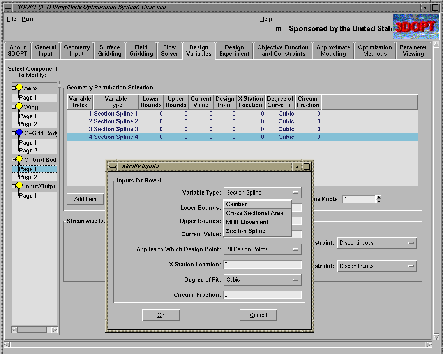
Task: Open the Variable Type dropdown
Action: coord(263,193)
